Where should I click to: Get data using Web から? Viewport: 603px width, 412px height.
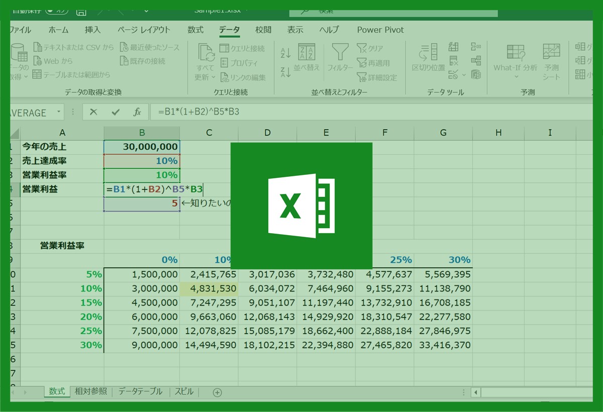tap(53, 61)
